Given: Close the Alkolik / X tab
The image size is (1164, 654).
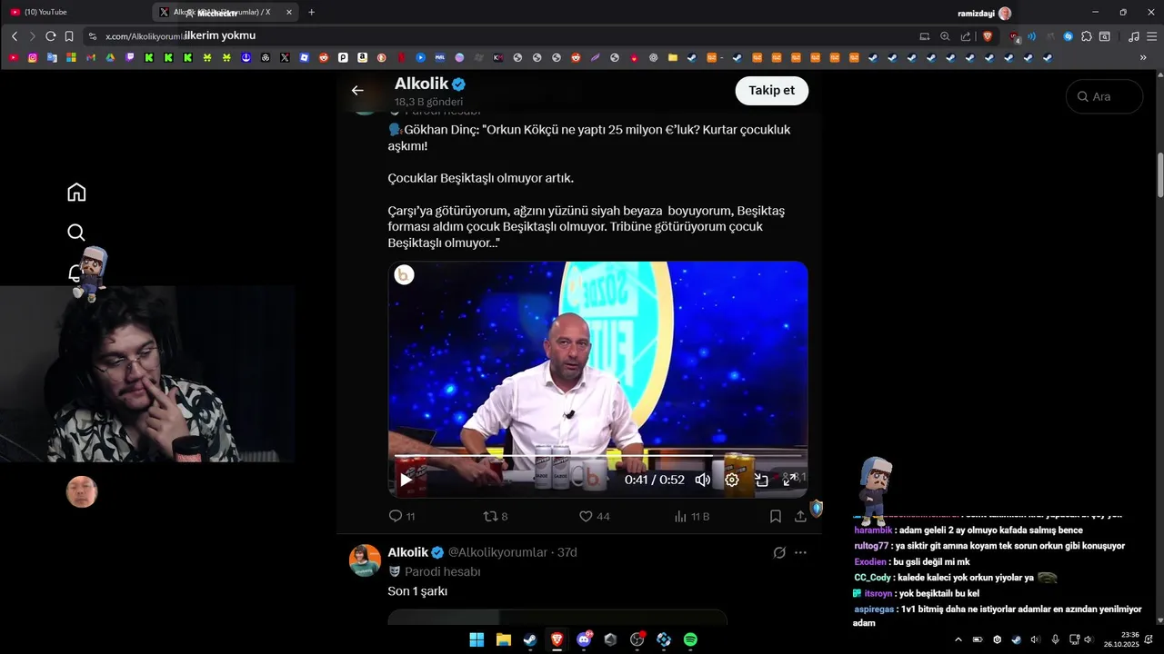Looking at the screenshot, I should pos(289,12).
